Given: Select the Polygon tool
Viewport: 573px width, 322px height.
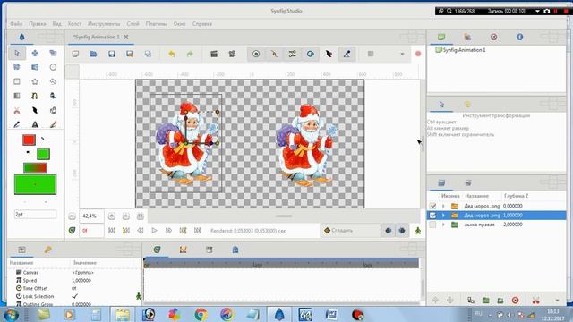Looking at the screenshot, I should [x=53, y=81].
